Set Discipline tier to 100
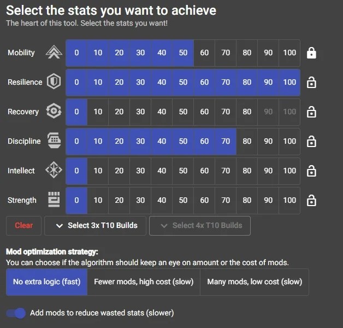Viewport: 343px width, 328px height. coord(289,142)
